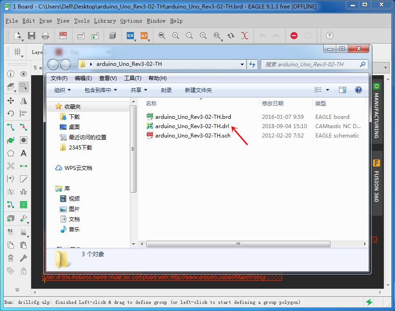Select the Info tool

click(11, 74)
